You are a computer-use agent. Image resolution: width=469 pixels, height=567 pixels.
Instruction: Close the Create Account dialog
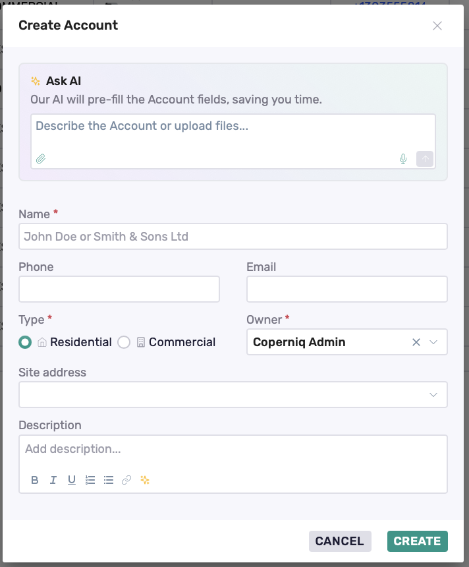coord(437,26)
